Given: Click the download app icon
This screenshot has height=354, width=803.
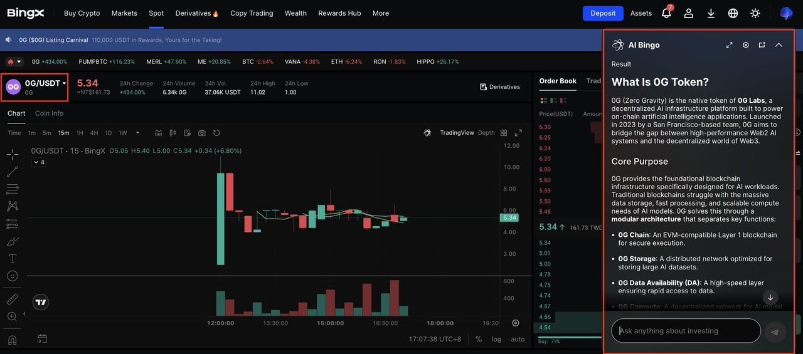Looking at the screenshot, I should [711, 13].
